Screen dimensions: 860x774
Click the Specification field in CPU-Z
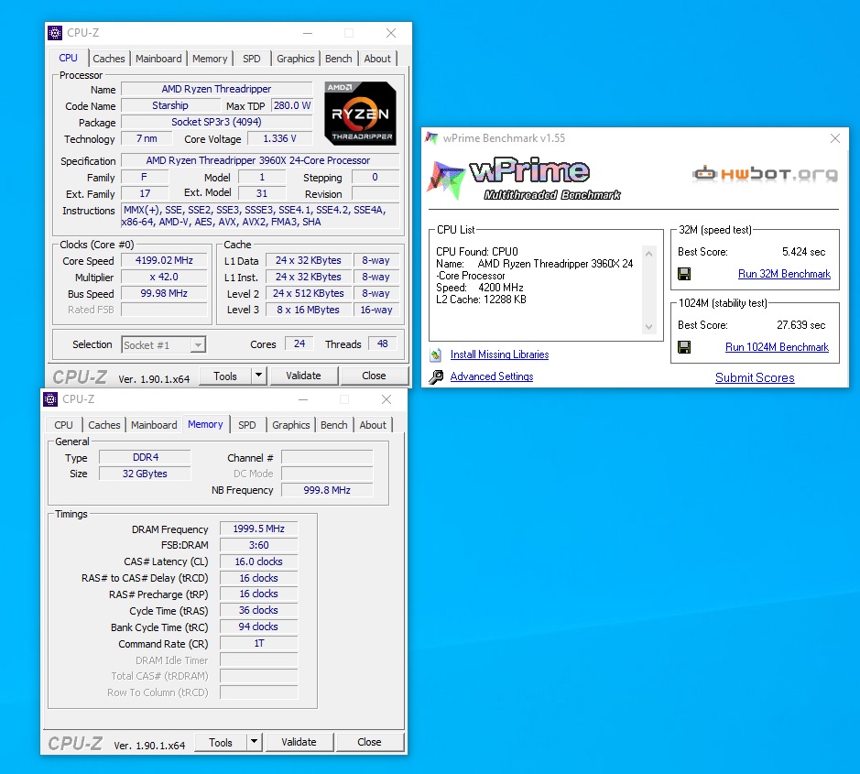260,160
